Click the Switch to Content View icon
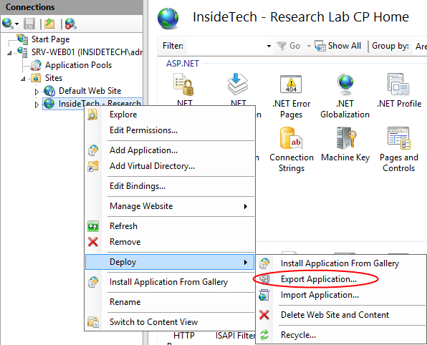 93,322
